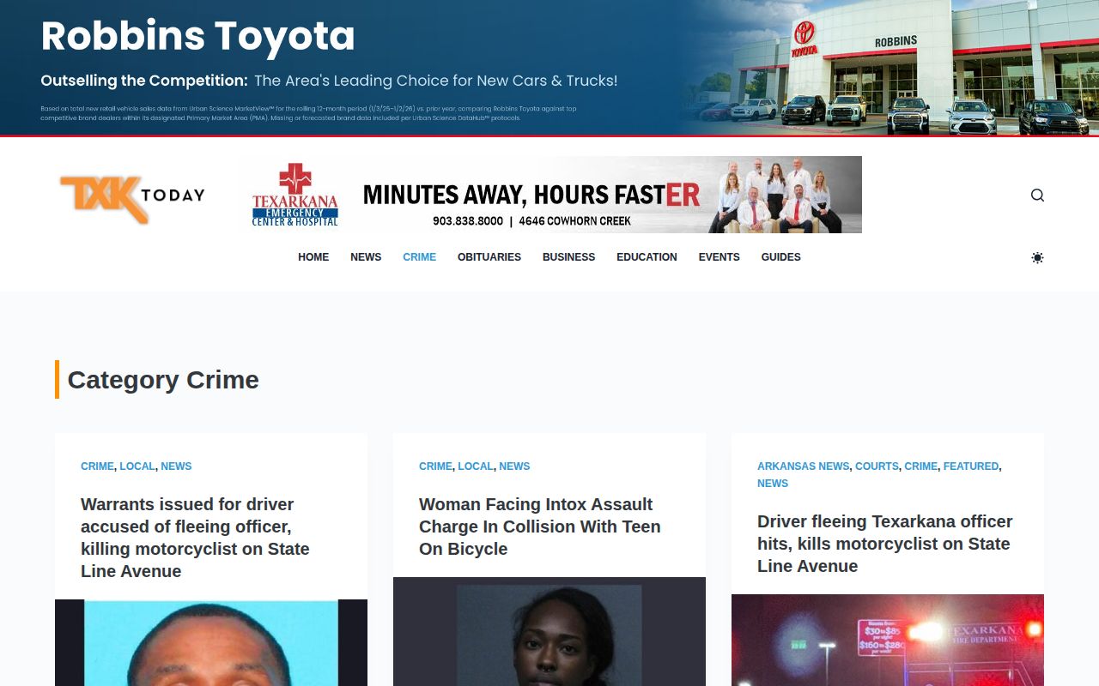Screen dimensions: 1099x686
Task: Select the CRIME menu item
Action: (x=420, y=257)
